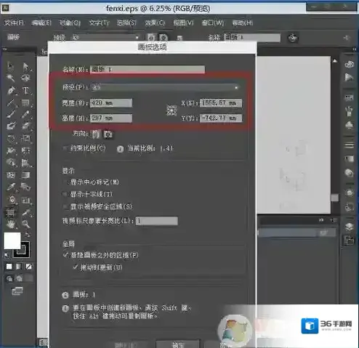Select the Slice tool
This screenshot has height=348, width=359.
[x=26, y=213]
